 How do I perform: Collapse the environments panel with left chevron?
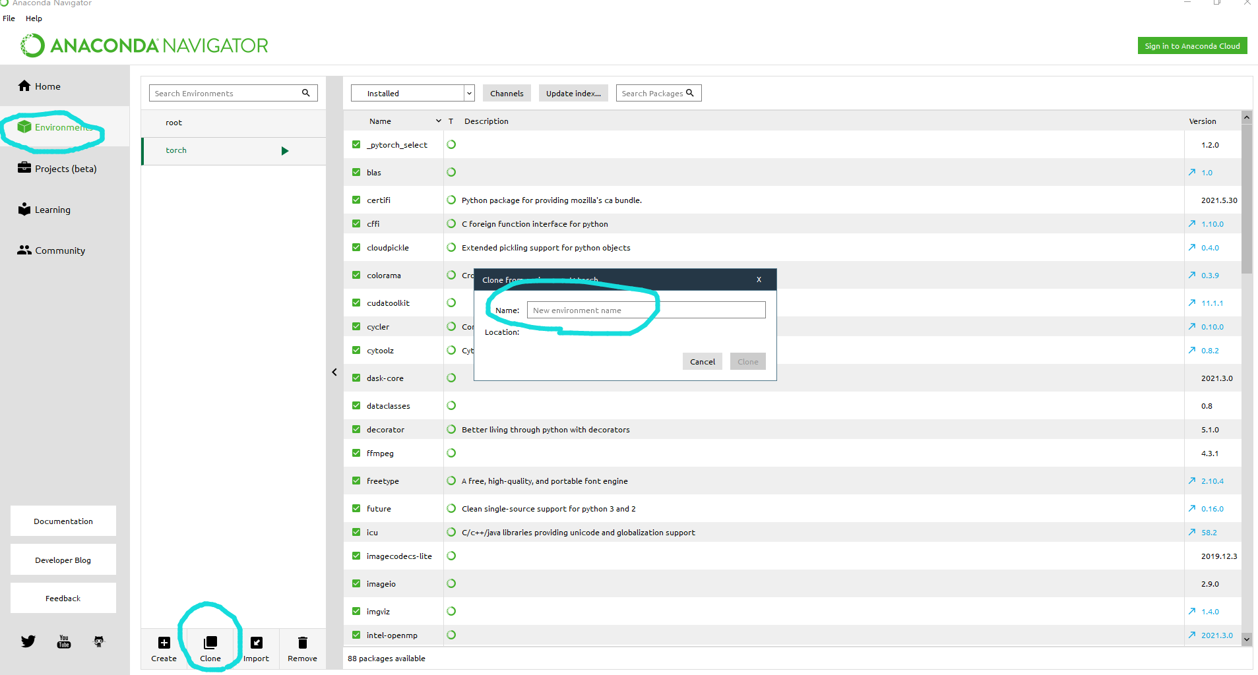334,372
